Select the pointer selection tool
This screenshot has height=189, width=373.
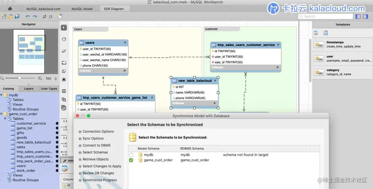click(x=64, y=28)
